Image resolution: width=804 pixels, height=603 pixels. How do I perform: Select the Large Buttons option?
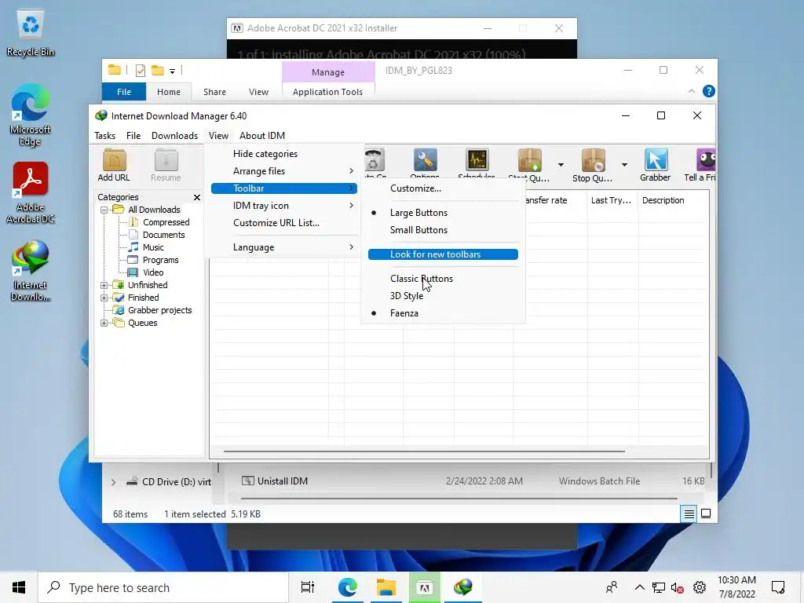[x=443, y=213]
